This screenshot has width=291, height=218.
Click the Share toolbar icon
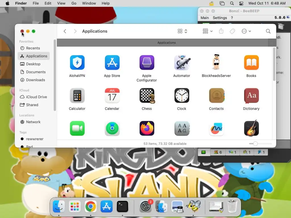221,31
